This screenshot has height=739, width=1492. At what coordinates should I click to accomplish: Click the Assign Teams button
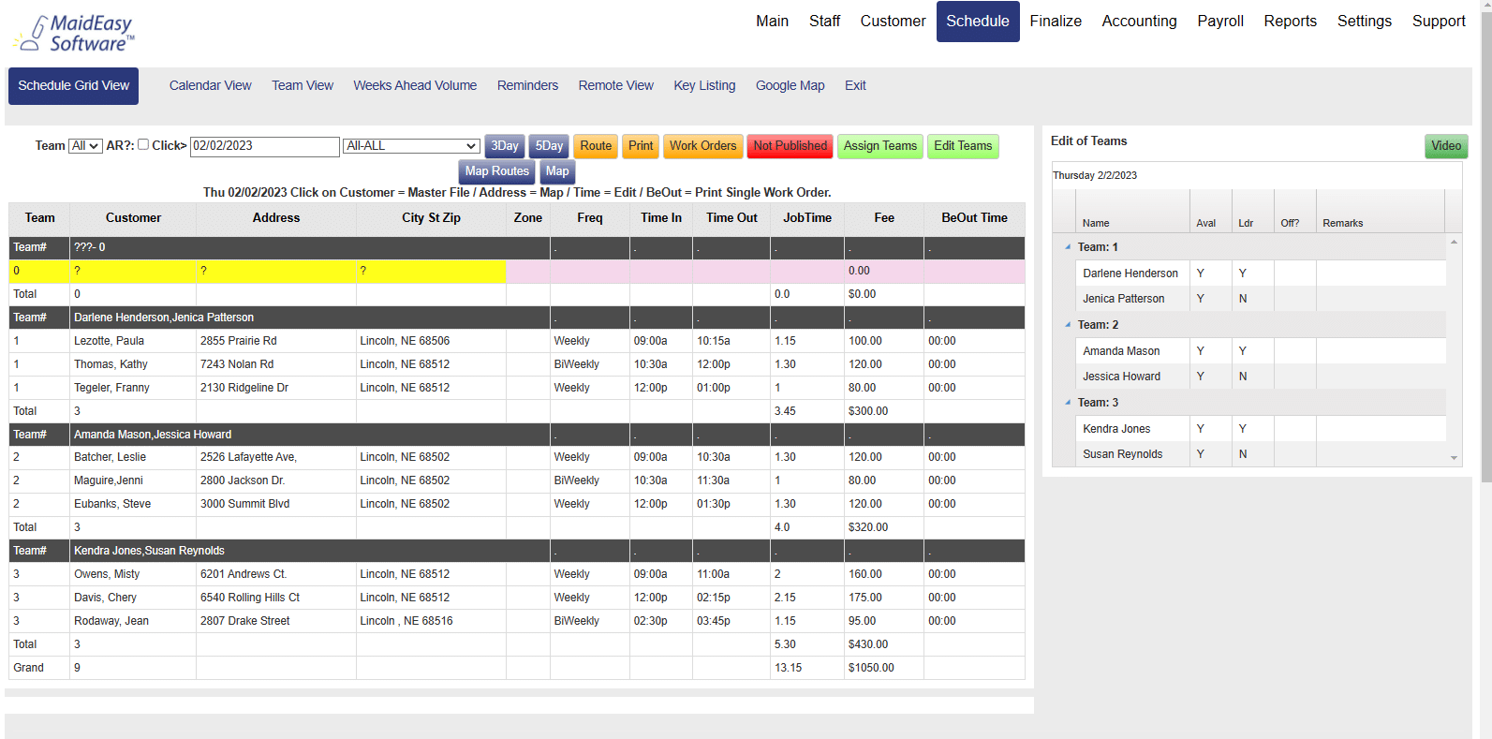880,146
